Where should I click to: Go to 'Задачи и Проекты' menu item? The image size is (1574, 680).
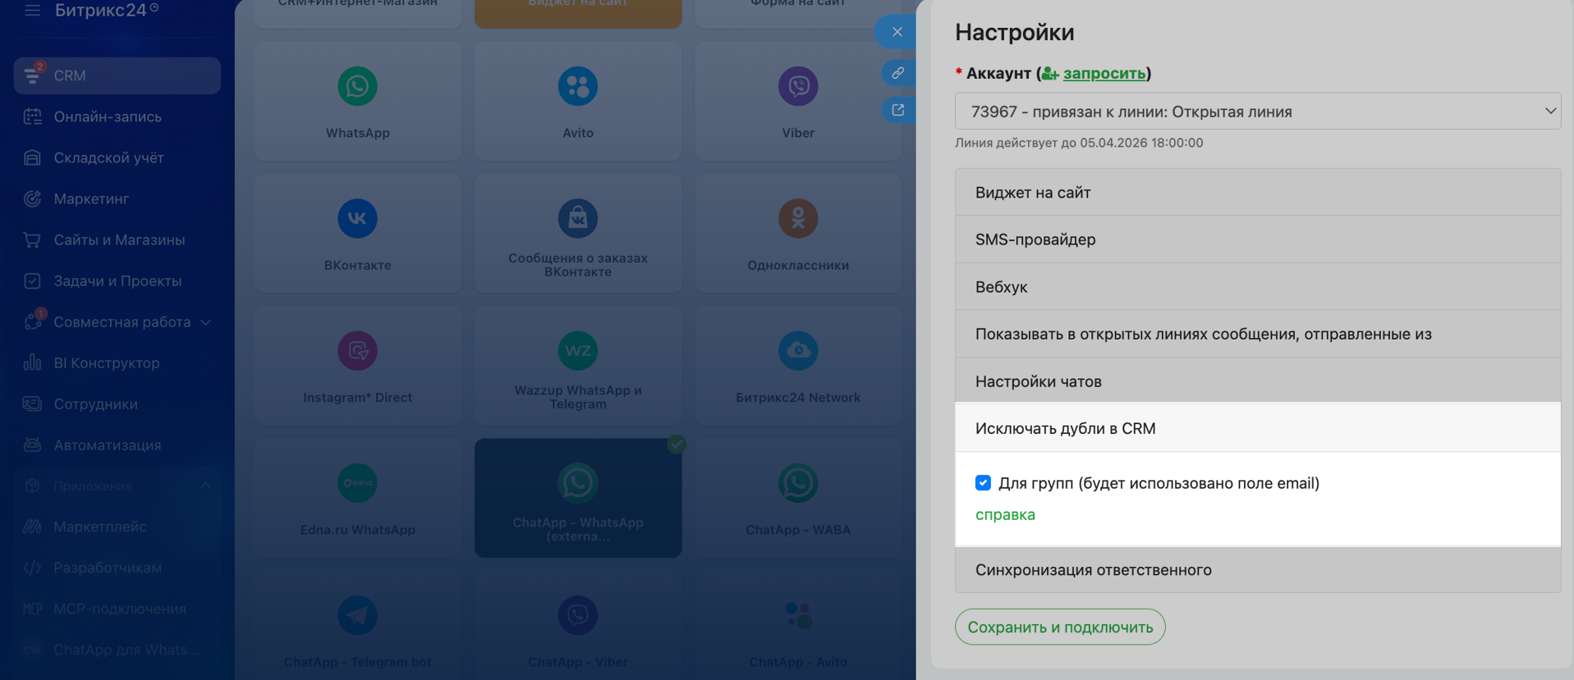(x=117, y=281)
